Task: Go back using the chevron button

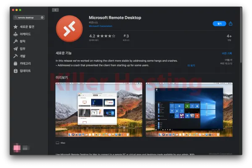Action: pyautogui.click(x=55, y=10)
